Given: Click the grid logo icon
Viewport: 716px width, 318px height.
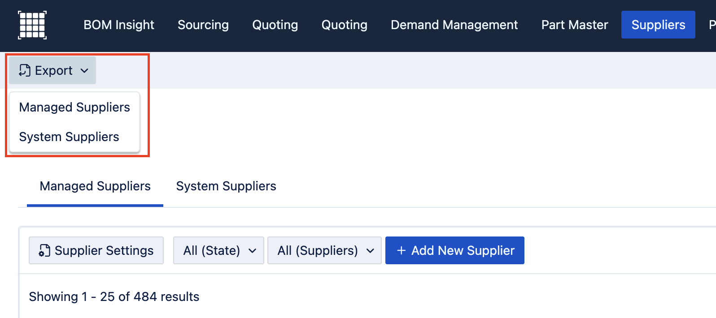Looking at the screenshot, I should point(32,25).
